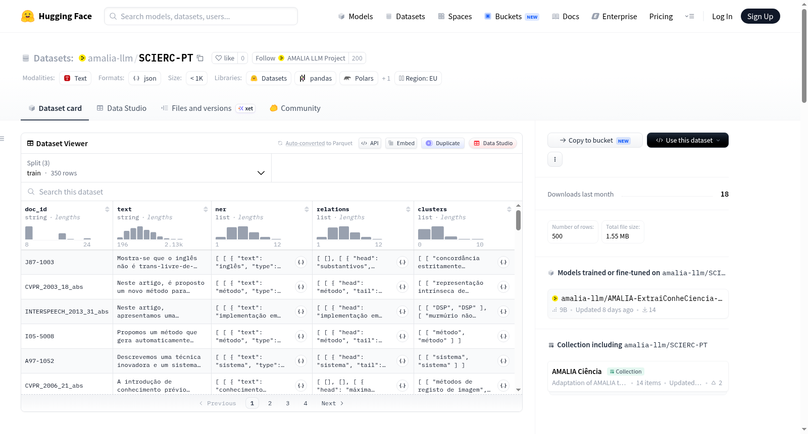Open the amalia-llm organization link
The height and width of the screenshot is (434, 808).
click(110, 58)
